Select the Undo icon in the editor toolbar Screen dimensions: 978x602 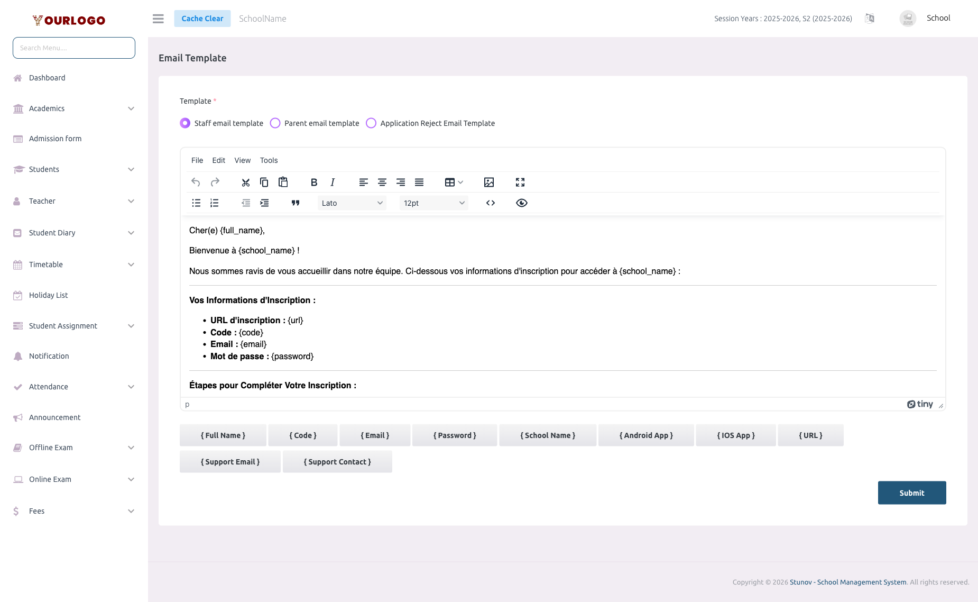pos(195,182)
